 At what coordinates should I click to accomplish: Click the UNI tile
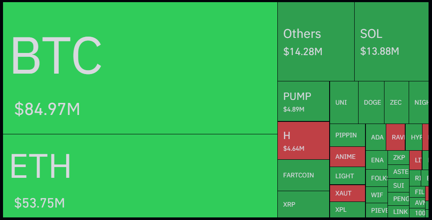click(344, 102)
